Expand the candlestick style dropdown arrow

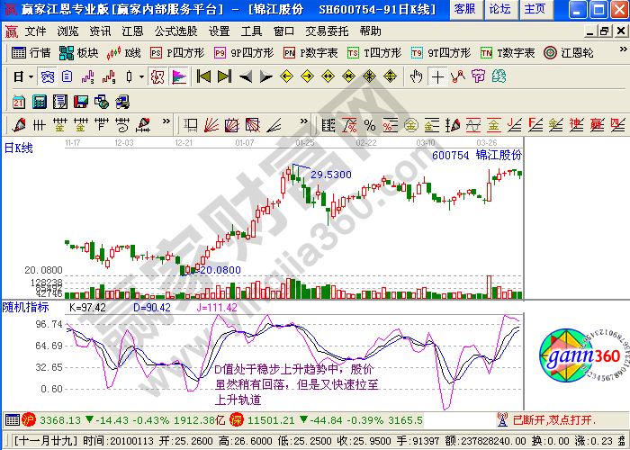(142, 77)
